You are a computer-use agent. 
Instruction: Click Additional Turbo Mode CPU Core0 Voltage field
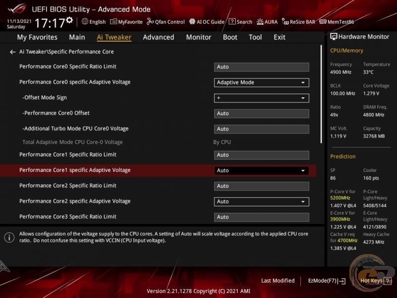(x=262, y=129)
